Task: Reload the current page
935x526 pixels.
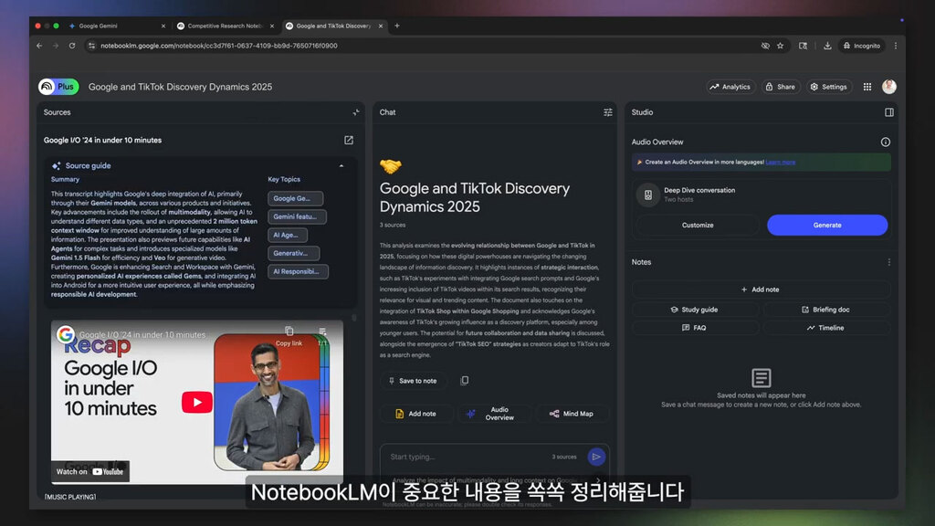Action: (x=72, y=46)
